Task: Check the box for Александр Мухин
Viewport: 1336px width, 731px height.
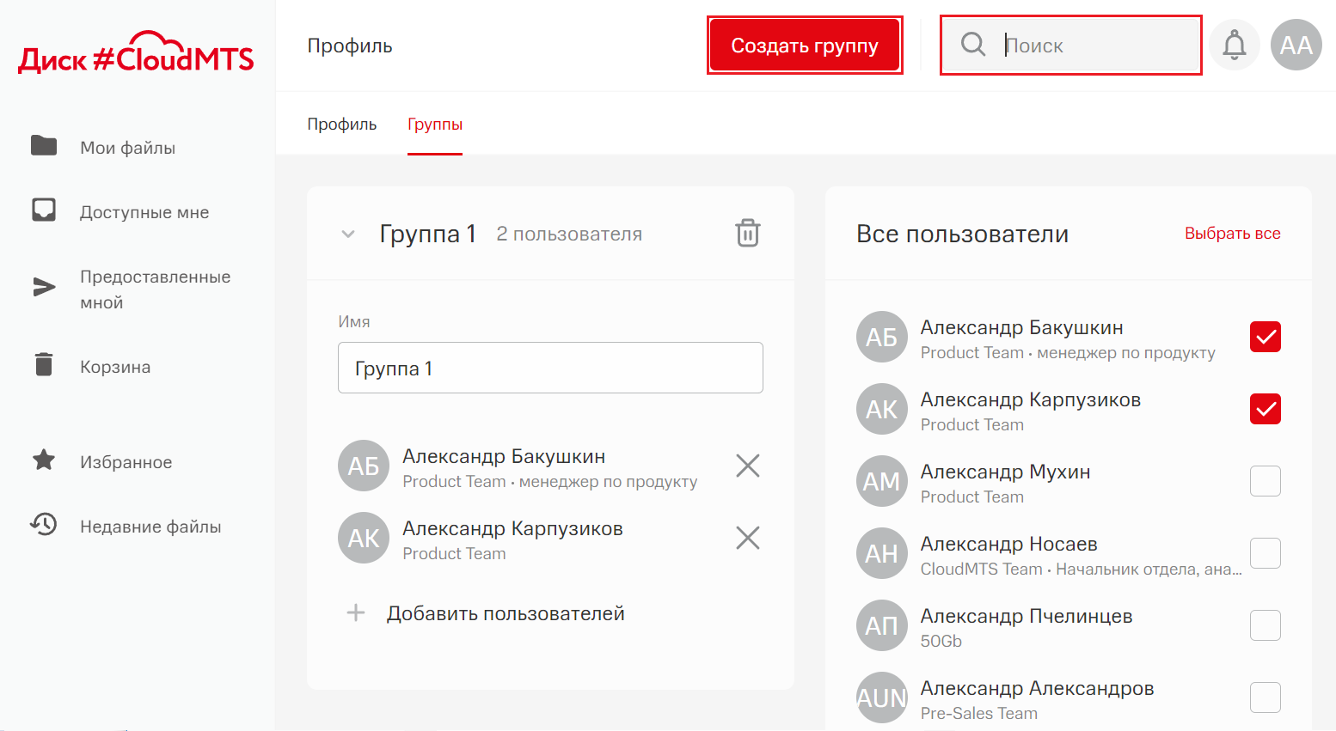Action: pyautogui.click(x=1265, y=481)
